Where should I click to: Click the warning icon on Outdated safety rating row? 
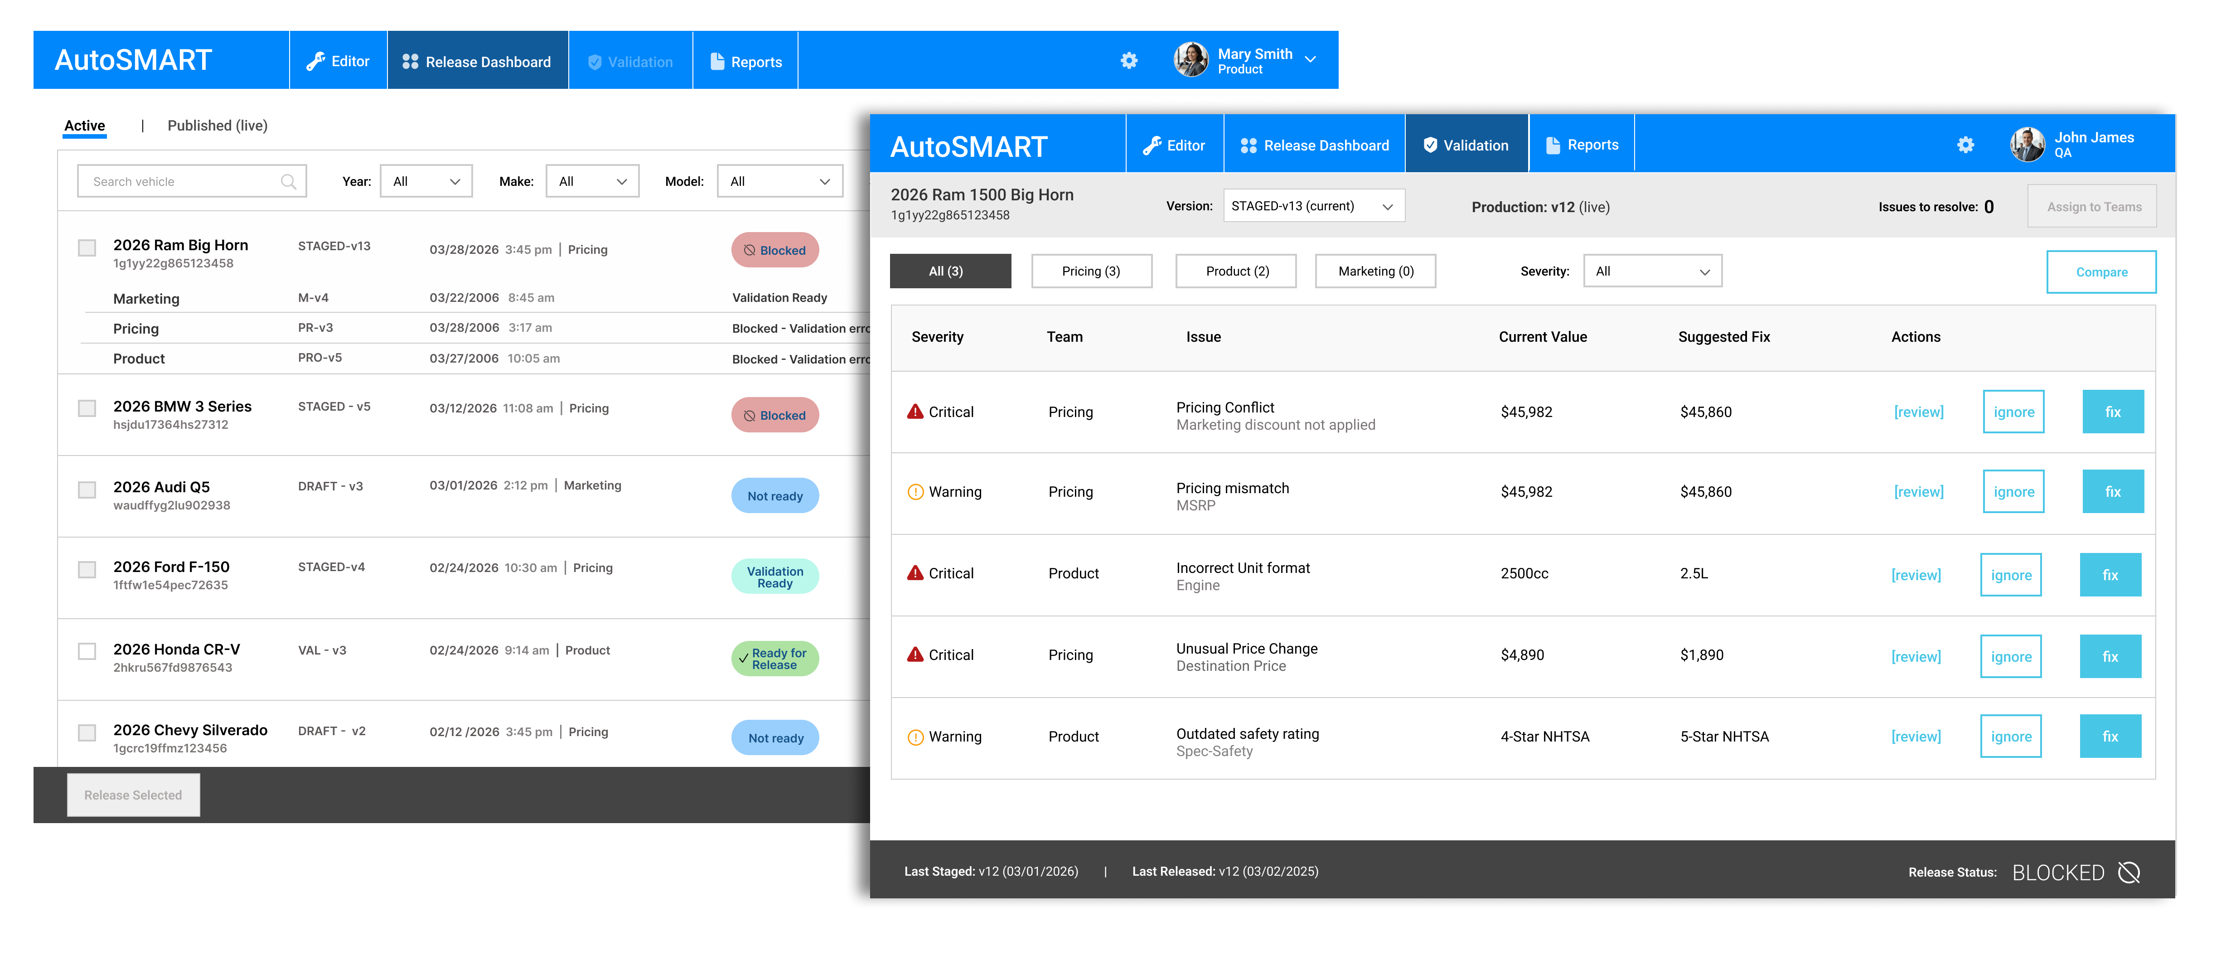coord(915,737)
